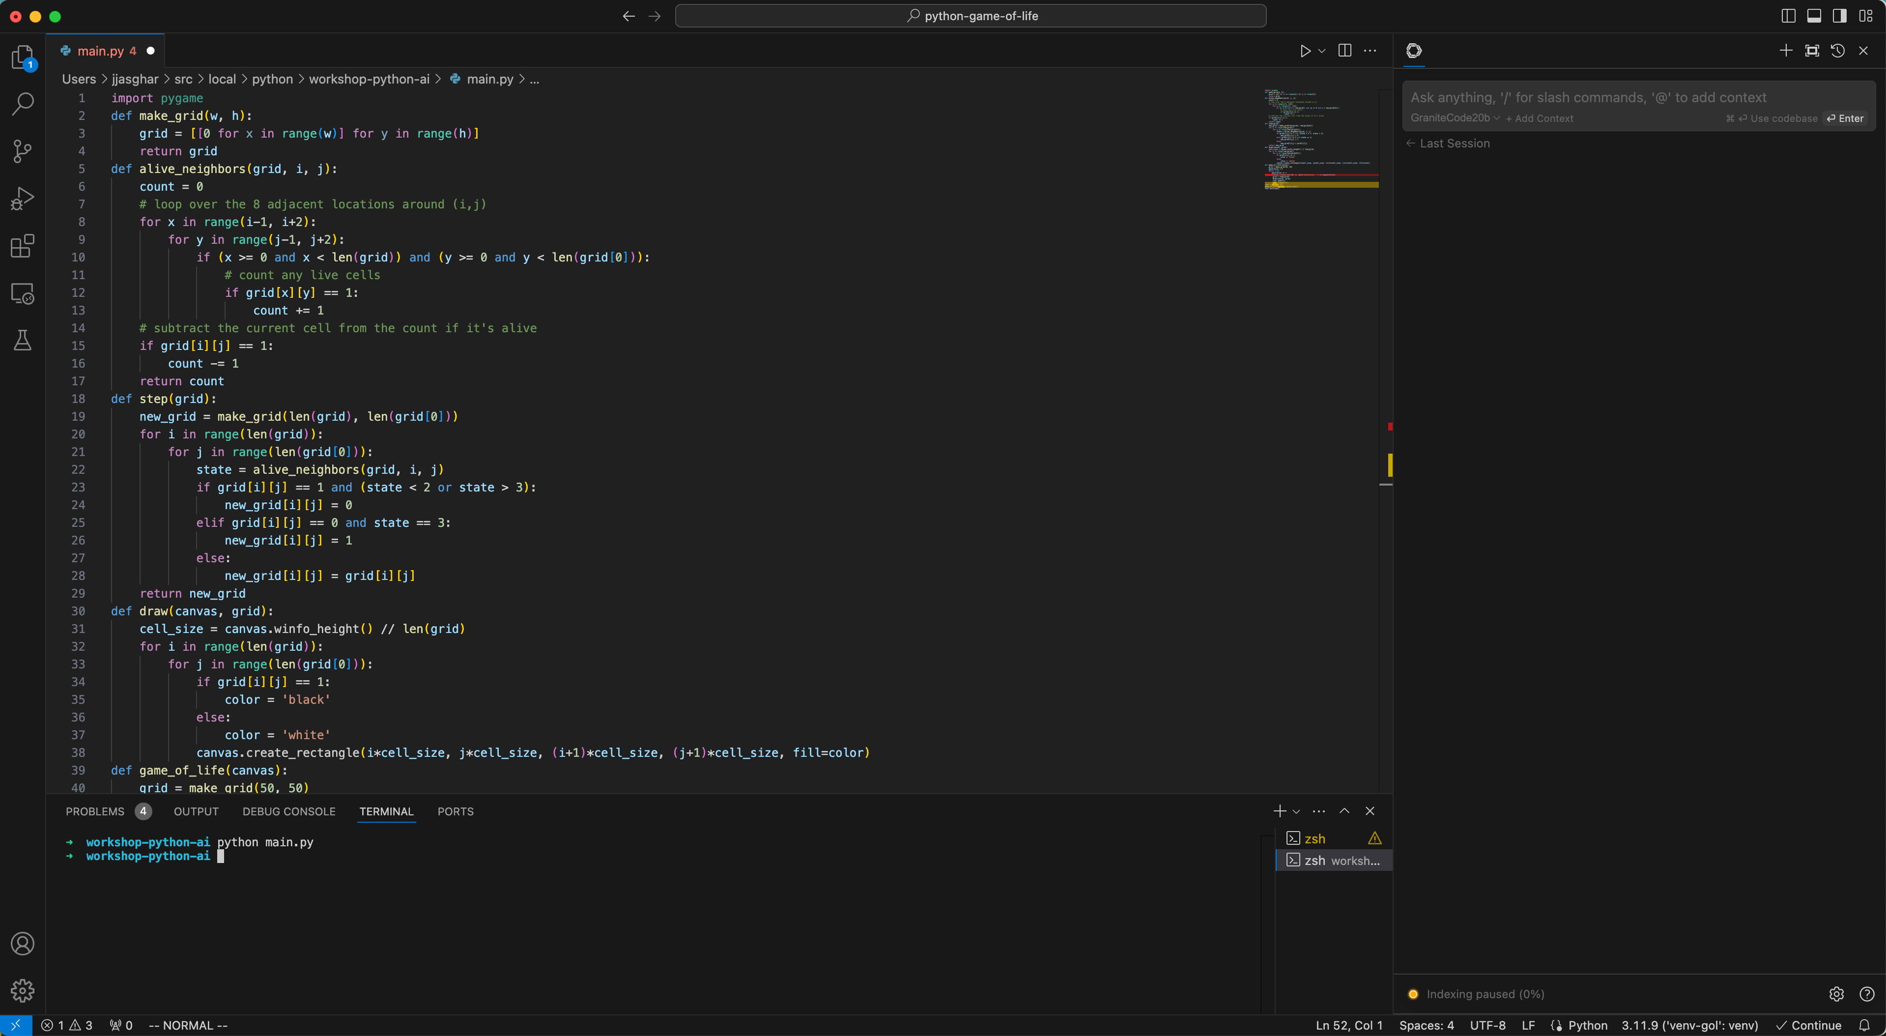Go back in navigation history
The height and width of the screenshot is (1036, 1886).
(628, 15)
